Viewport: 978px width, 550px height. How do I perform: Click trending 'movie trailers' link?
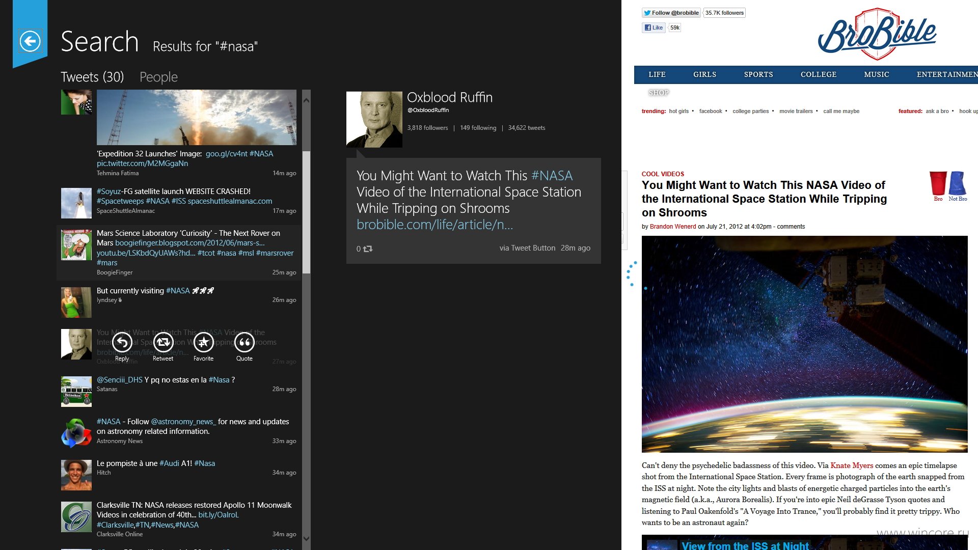coord(796,111)
